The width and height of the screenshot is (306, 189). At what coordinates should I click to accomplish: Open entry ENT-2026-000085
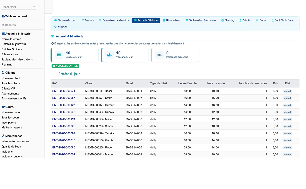pyautogui.click(x=64, y=147)
